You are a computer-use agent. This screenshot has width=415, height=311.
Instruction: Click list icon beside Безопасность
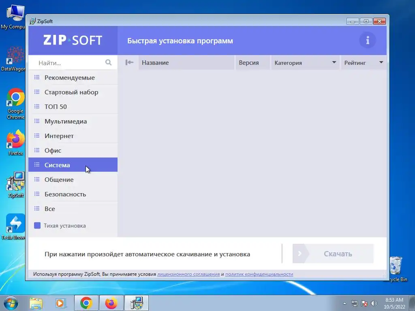point(37,194)
